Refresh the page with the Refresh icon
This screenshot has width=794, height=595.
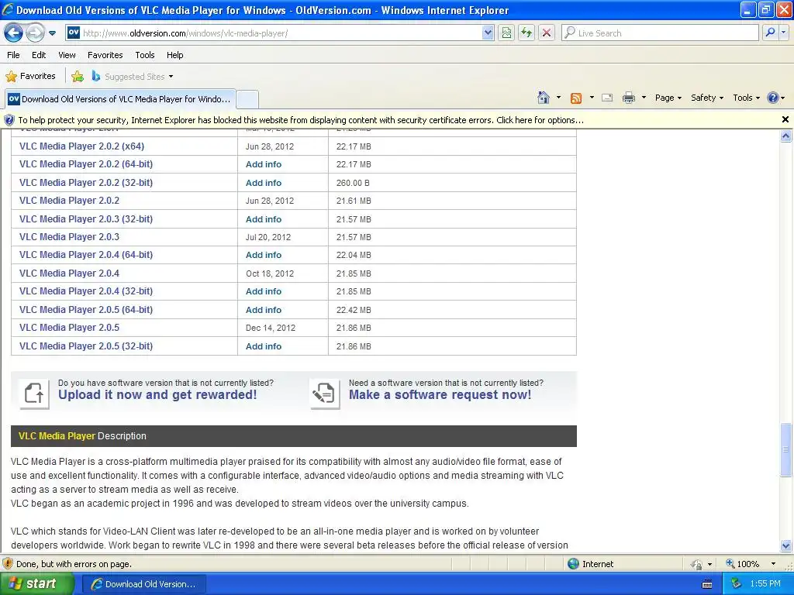(526, 33)
